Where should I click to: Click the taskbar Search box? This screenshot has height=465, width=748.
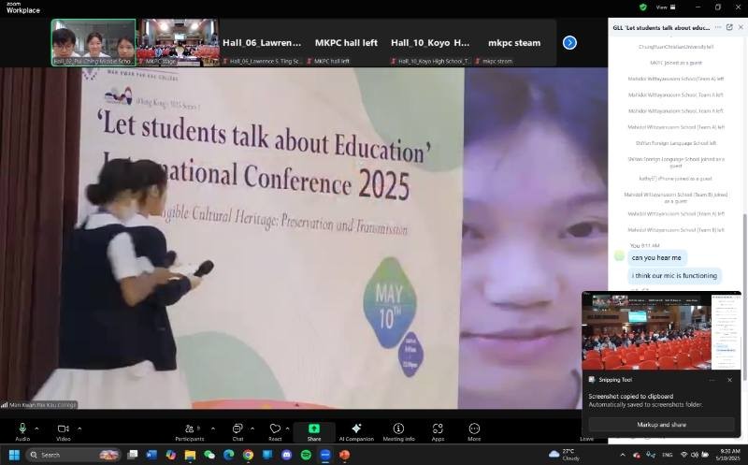73,455
